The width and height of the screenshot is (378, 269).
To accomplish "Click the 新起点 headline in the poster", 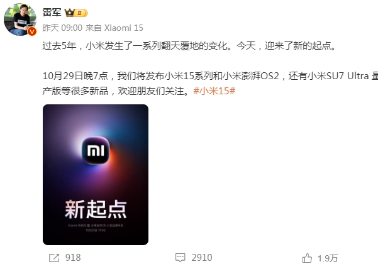I will [x=96, y=209].
